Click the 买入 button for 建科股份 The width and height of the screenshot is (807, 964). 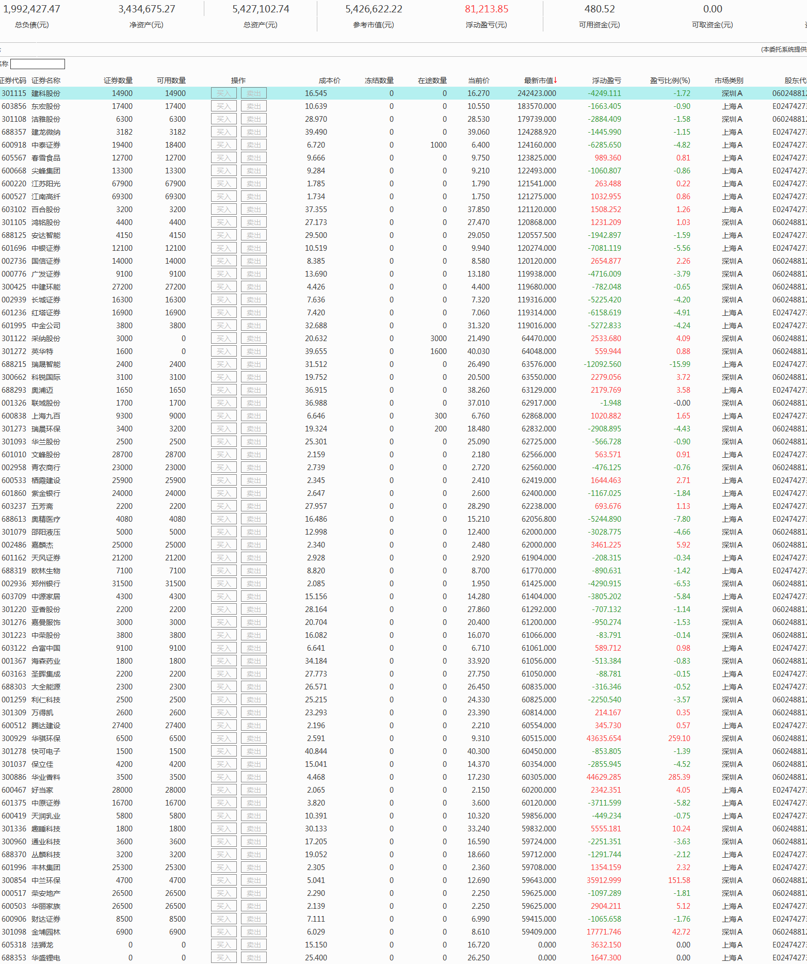223,93
